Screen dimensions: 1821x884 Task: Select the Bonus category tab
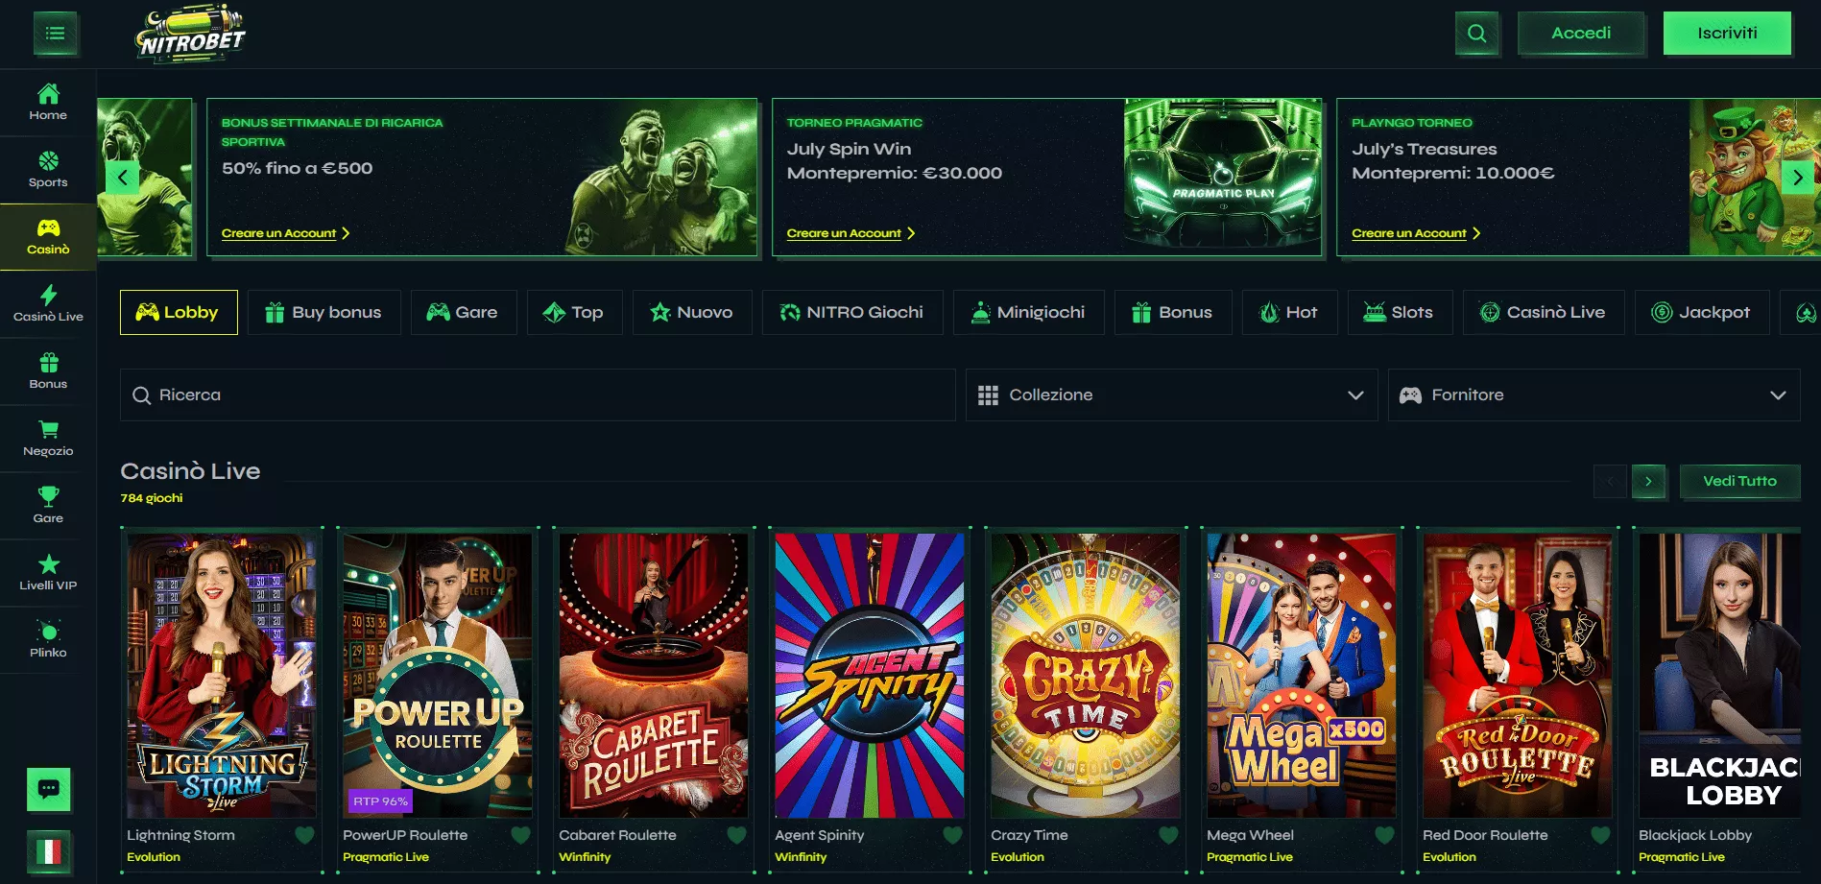[1173, 312]
